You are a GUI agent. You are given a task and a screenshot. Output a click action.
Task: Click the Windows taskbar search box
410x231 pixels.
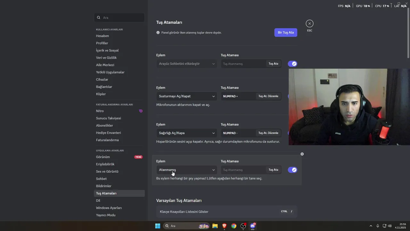click(187, 226)
